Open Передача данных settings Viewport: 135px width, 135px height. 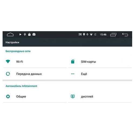(35, 74)
